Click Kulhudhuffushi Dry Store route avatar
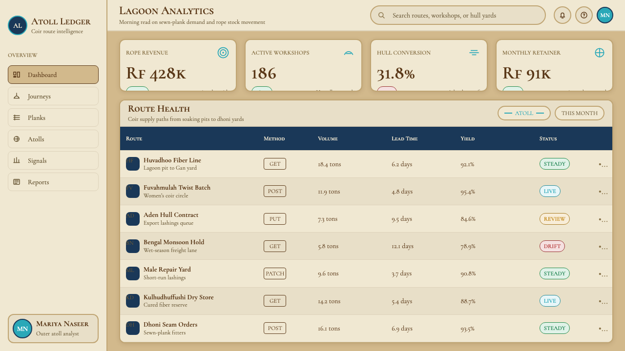This screenshot has height=351, width=625. pos(133,301)
